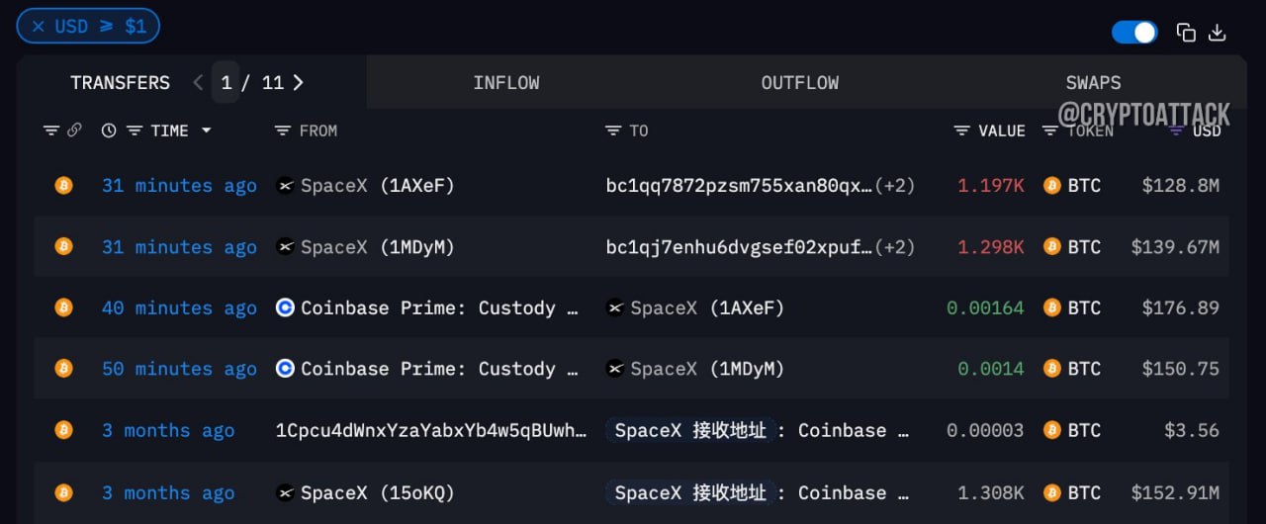1266x524 pixels.
Task: Go to next transfers page arrow
Action: pyautogui.click(x=298, y=82)
